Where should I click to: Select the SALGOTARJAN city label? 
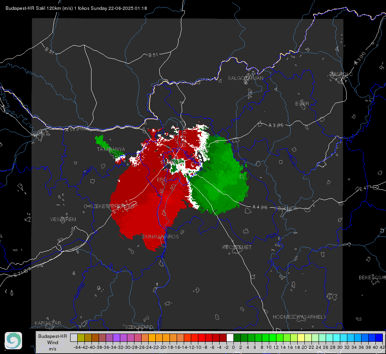245,78
